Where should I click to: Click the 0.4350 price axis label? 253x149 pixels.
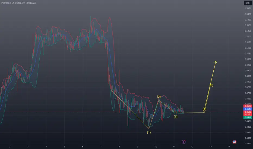(x=248, y=132)
